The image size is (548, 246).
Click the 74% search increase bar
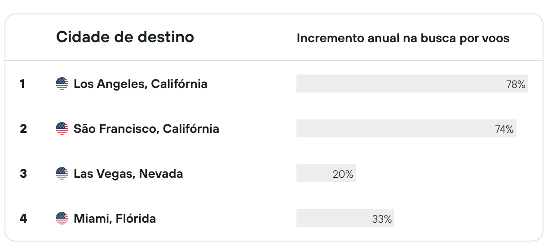[x=407, y=129]
